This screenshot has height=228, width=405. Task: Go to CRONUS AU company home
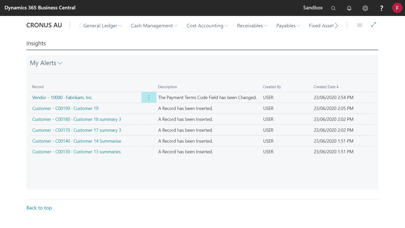pos(44,25)
